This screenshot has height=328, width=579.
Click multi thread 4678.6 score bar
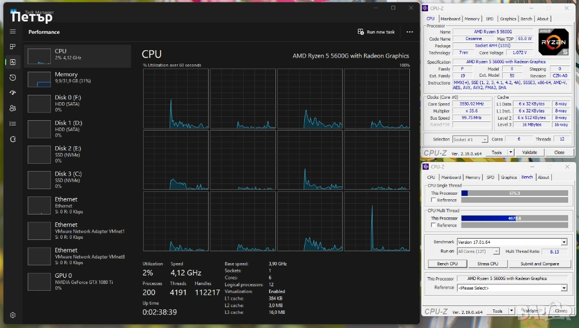[515, 218]
